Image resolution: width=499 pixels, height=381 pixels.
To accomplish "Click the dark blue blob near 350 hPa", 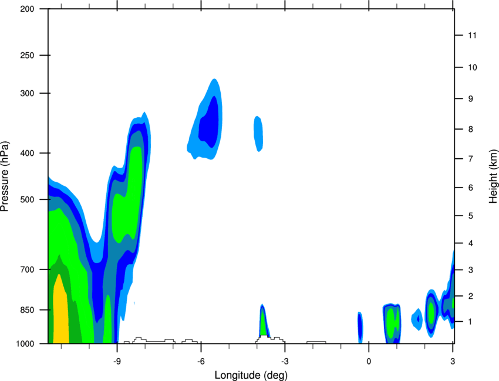I will (209, 123).
